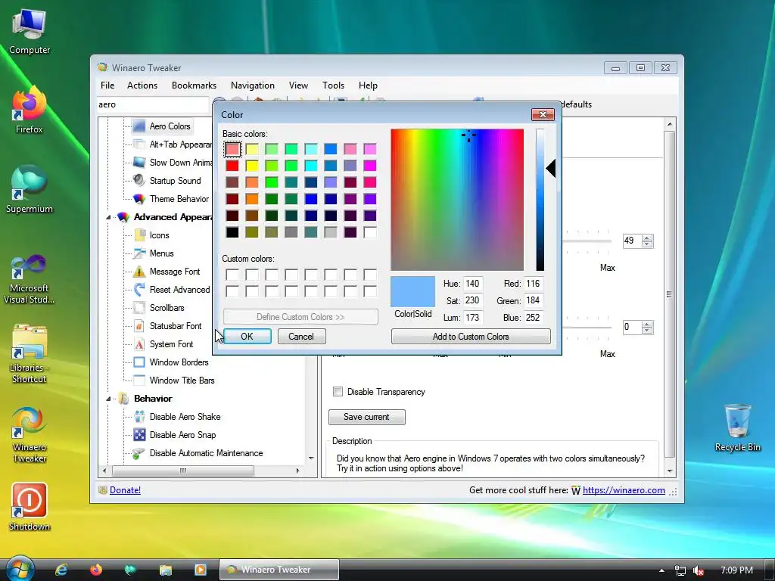This screenshot has width=775, height=581.
Task: Open the Help menu
Action: pyautogui.click(x=369, y=85)
